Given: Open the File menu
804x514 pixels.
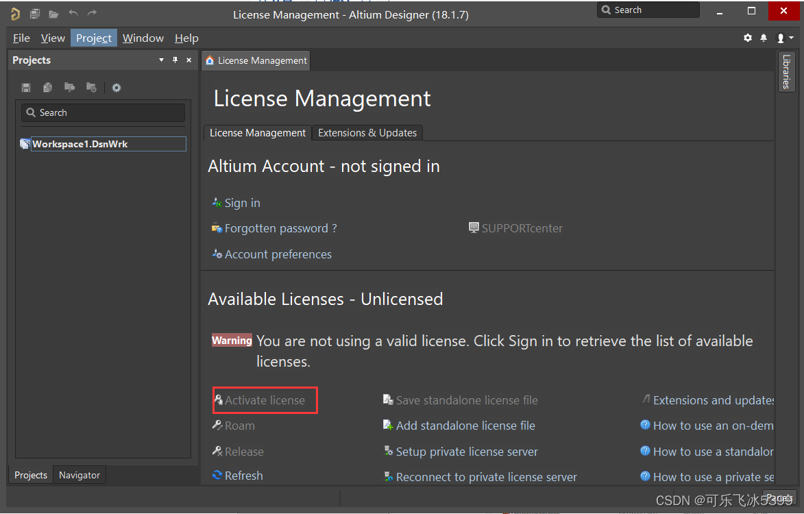Looking at the screenshot, I should [21, 38].
